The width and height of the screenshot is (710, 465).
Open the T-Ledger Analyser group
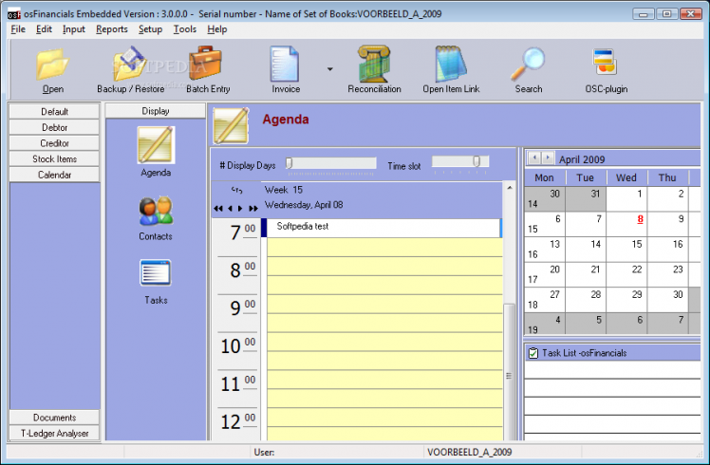[x=54, y=434]
